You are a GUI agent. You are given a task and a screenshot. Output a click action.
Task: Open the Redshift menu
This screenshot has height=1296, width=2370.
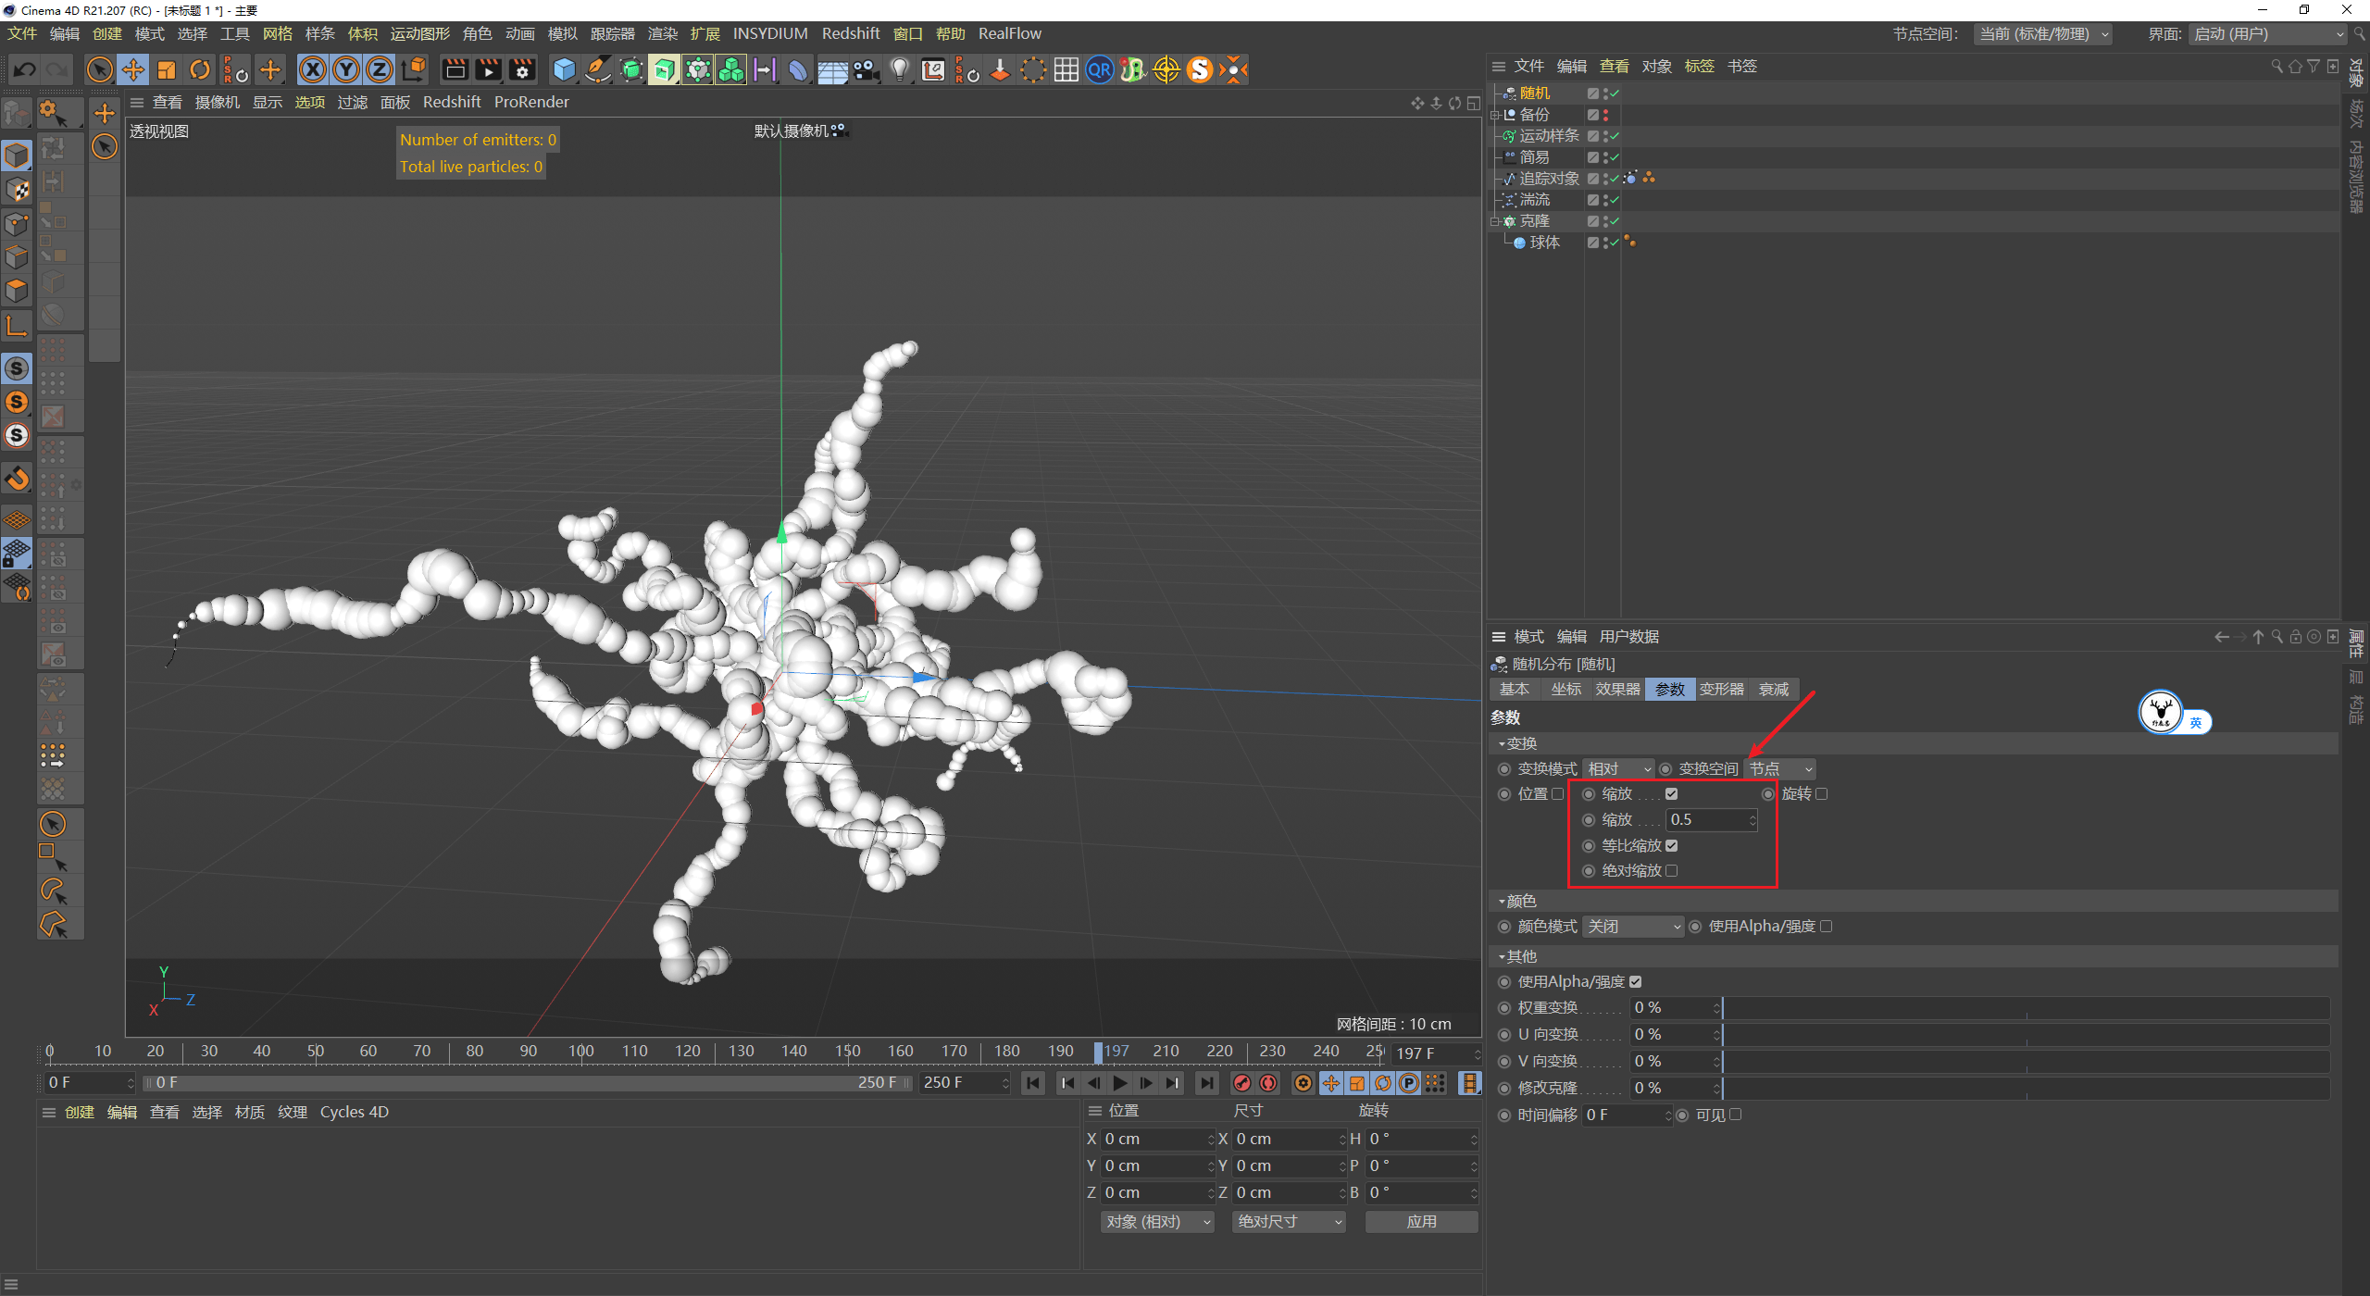coord(851,33)
